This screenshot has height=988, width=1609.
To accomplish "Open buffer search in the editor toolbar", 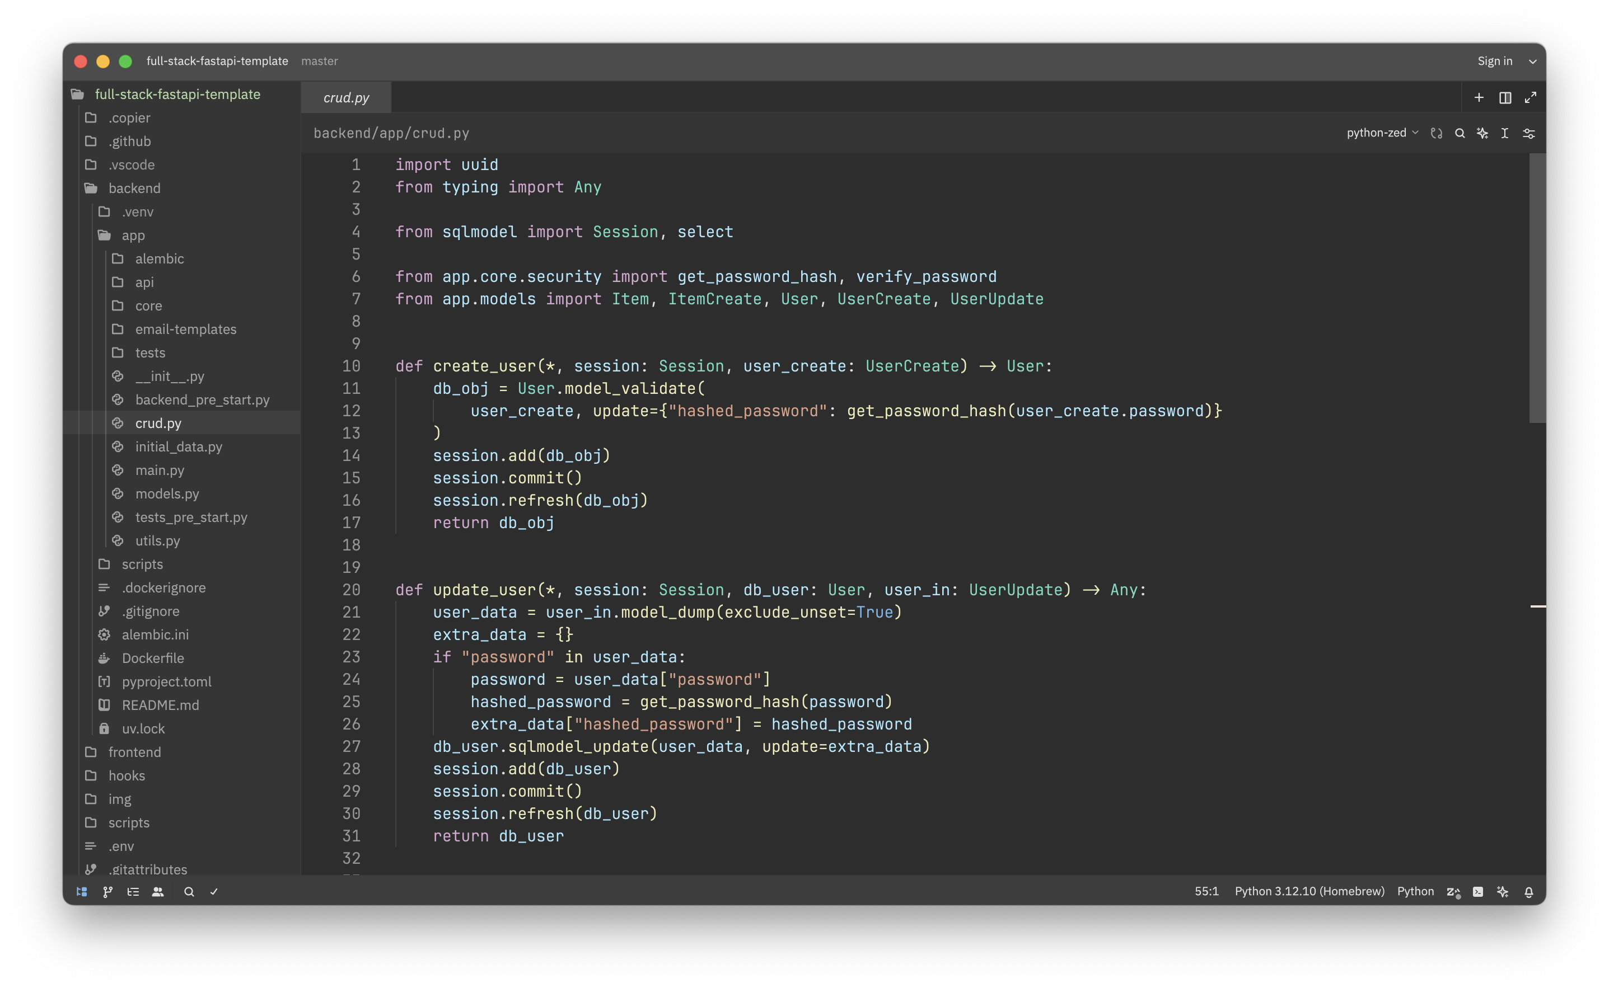I will coord(1460,133).
